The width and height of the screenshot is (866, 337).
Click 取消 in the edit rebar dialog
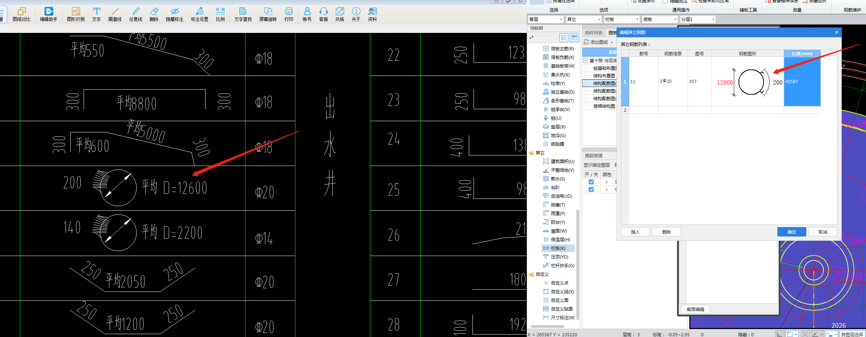(823, 232)
